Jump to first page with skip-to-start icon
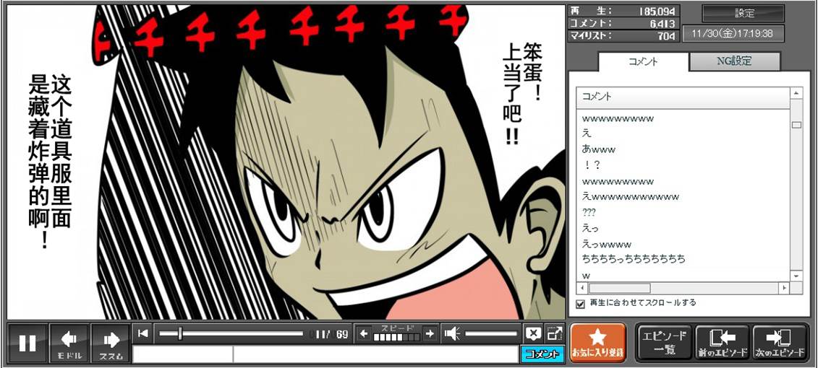This screenshot has width=818, height=368. pos(143,333)
